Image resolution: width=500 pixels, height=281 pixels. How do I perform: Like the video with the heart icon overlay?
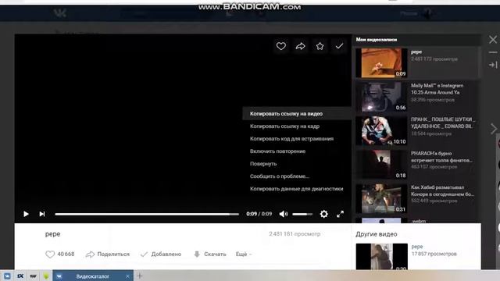tap(281, 46)
